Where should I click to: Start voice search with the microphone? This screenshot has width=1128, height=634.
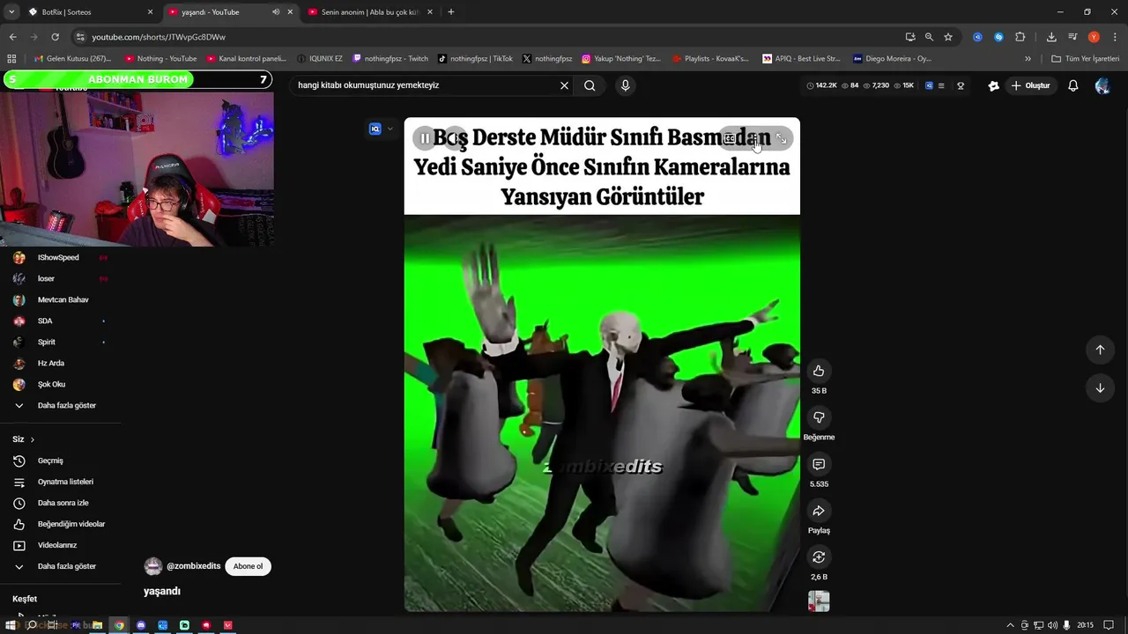625,85
